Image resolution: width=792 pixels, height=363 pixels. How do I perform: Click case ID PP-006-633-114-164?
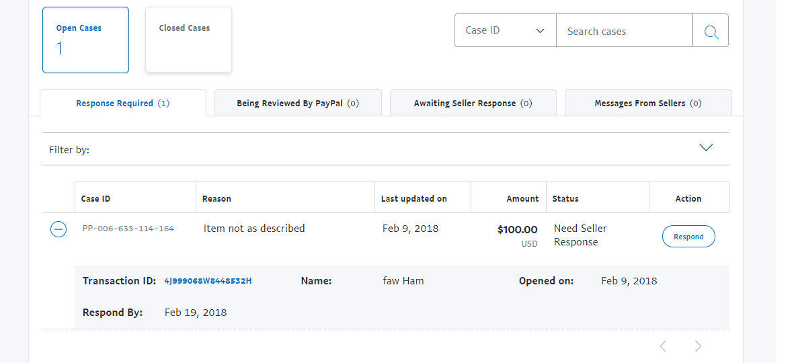pyautogui.click(x=128, y=229)
